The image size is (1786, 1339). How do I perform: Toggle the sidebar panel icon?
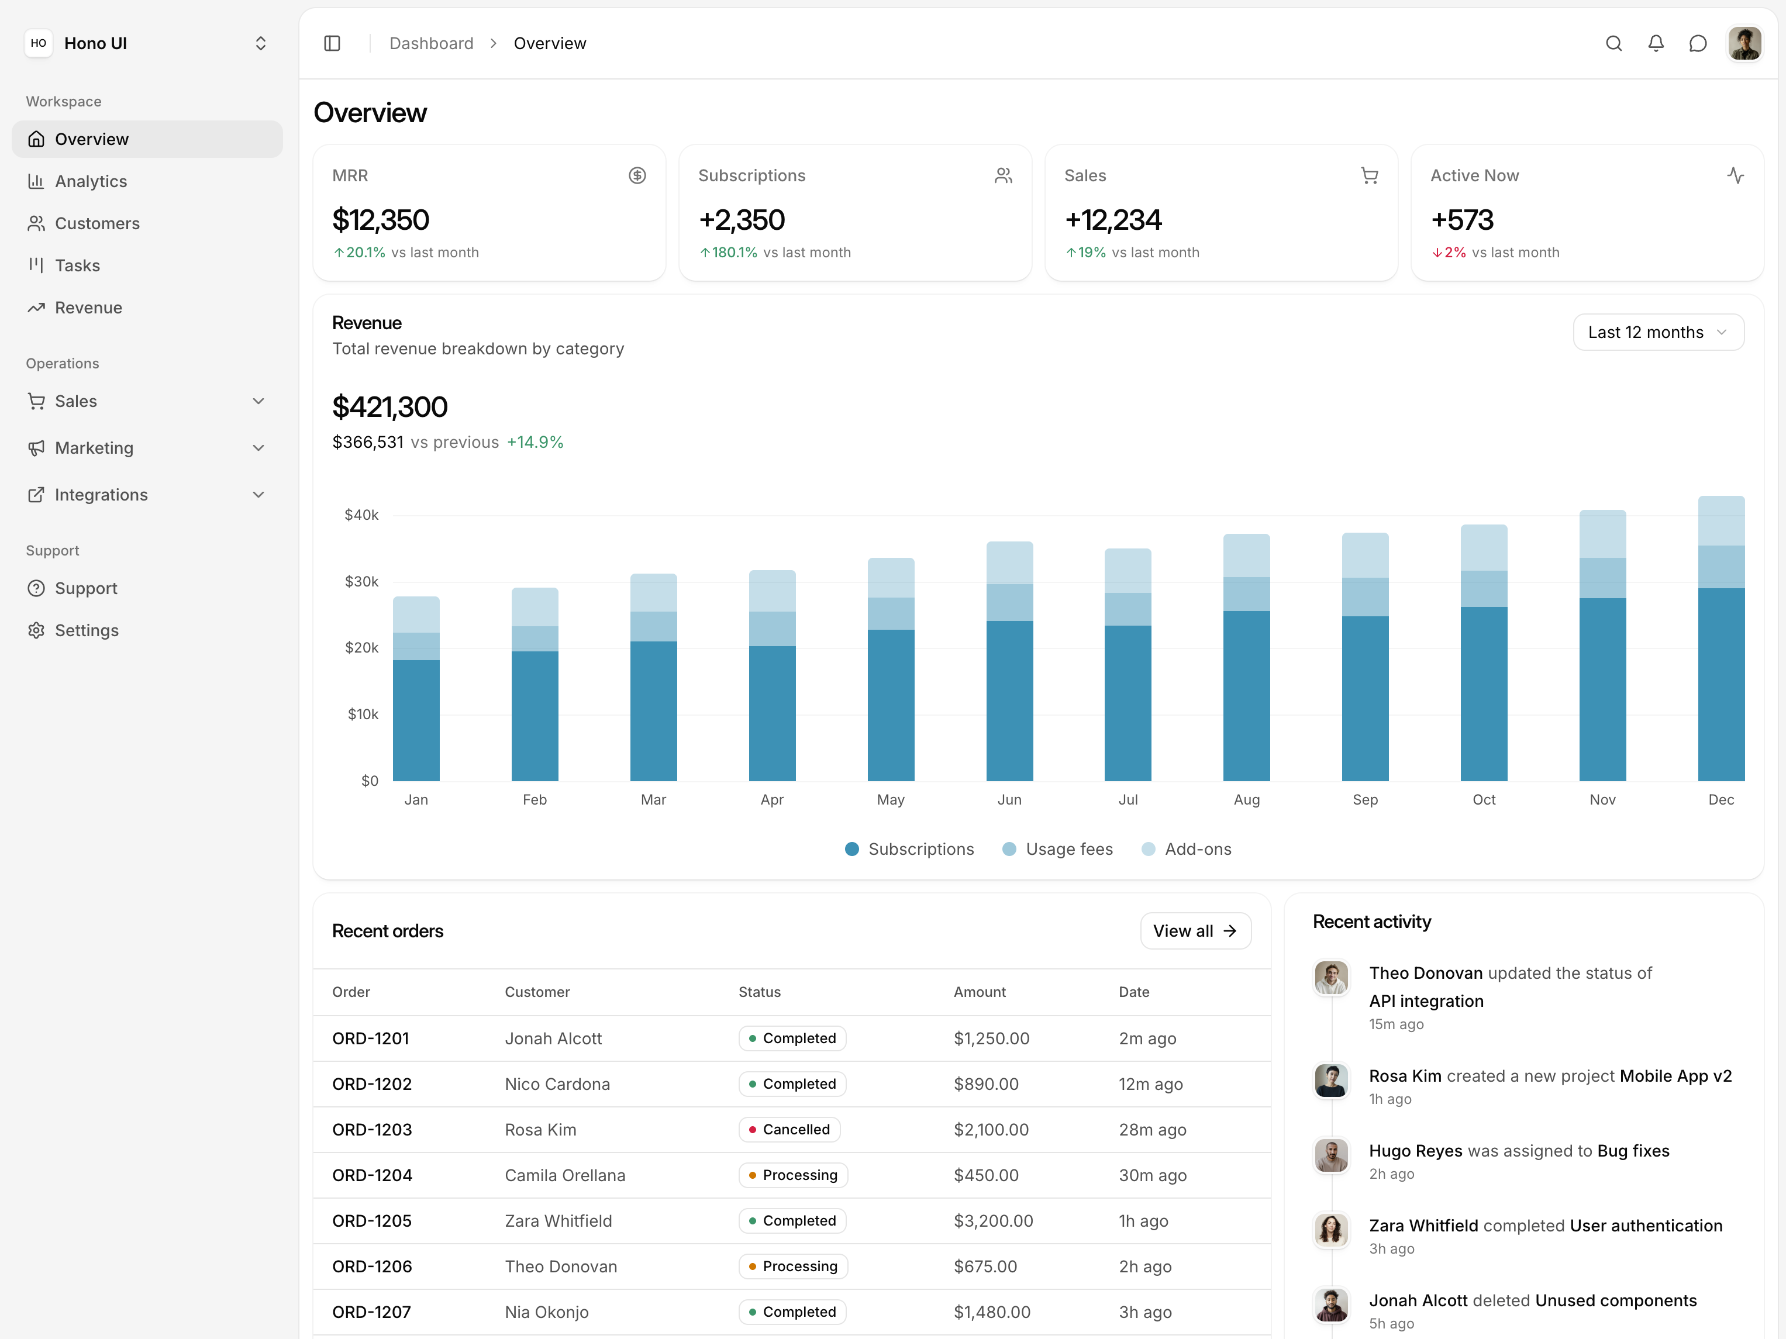(332, 43)
